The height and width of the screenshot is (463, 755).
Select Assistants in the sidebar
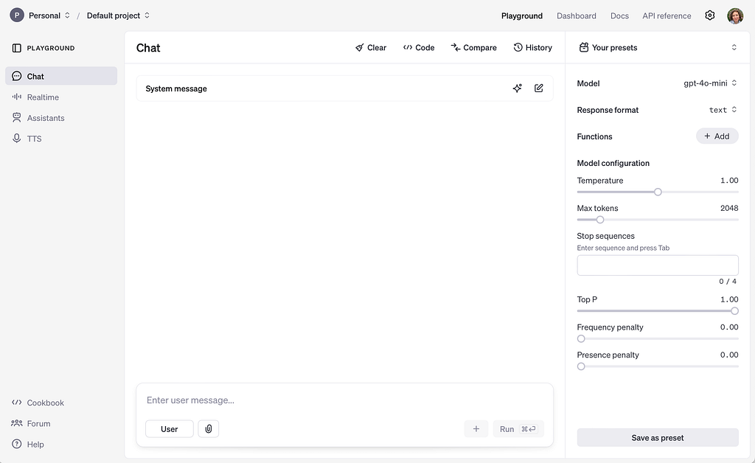61,117
